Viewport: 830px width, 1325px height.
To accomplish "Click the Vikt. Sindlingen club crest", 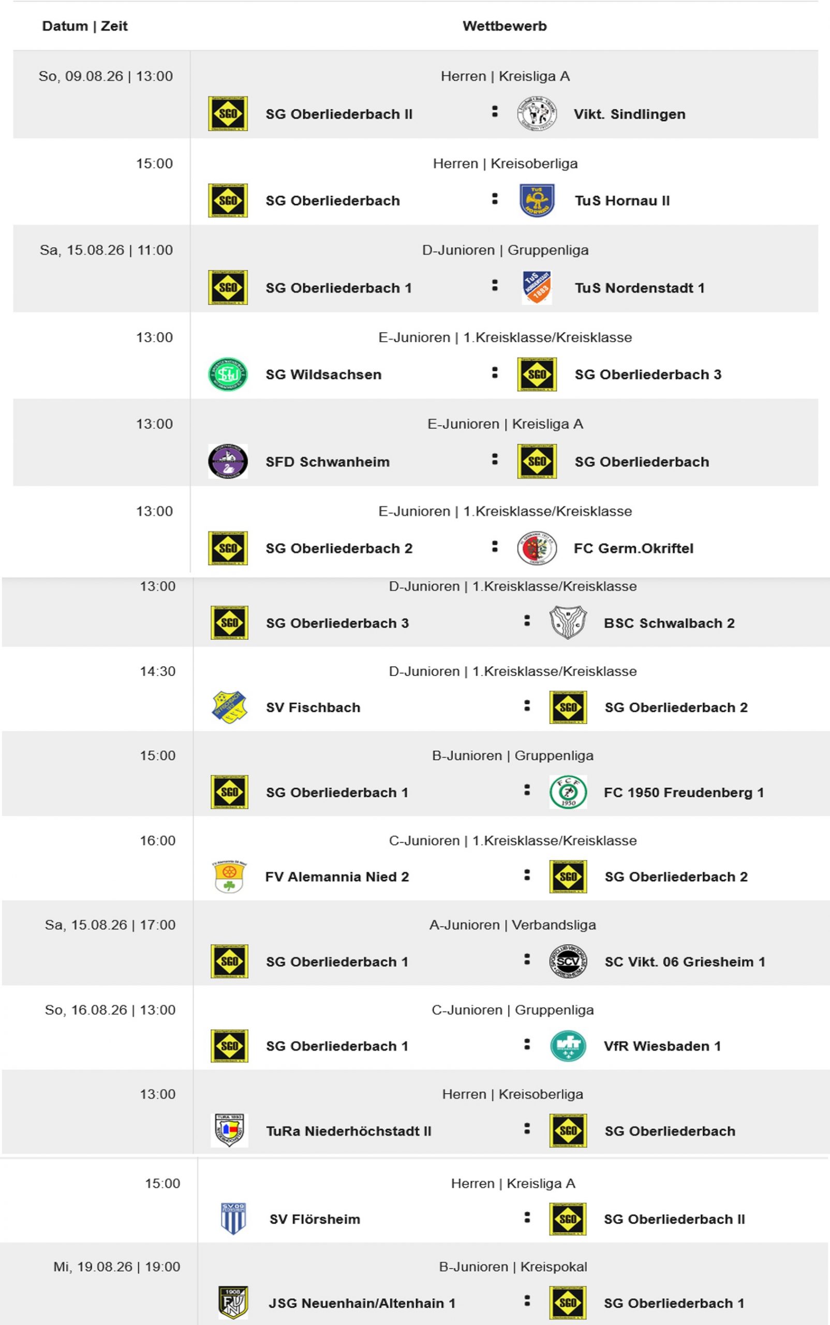I will coord(537,114).
